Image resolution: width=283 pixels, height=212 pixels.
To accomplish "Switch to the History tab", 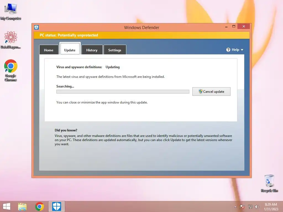I will (x=92, y=50).
